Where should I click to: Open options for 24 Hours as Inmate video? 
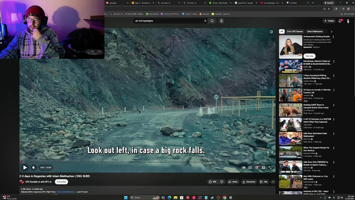tap(334, 90)
